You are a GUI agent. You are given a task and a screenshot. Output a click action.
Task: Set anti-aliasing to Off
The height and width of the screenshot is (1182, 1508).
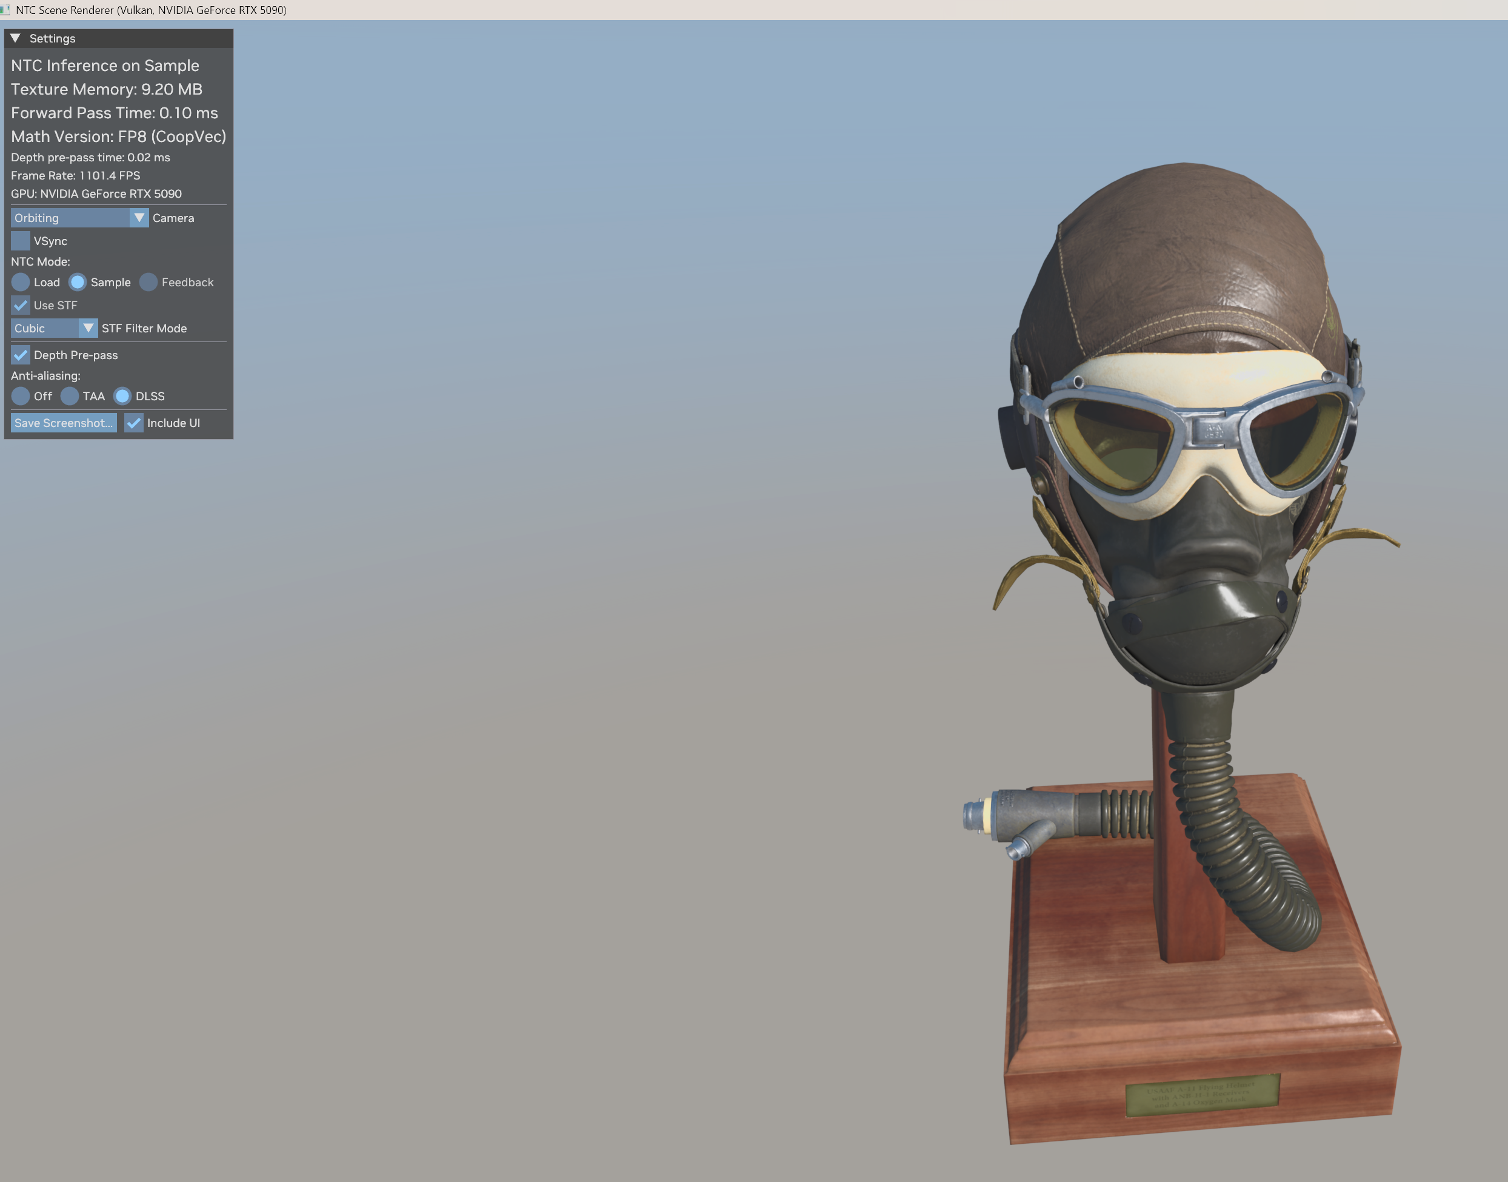tap(21, 396)
